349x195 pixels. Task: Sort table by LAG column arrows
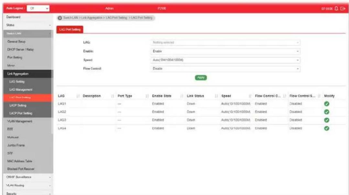click(78, 96)
